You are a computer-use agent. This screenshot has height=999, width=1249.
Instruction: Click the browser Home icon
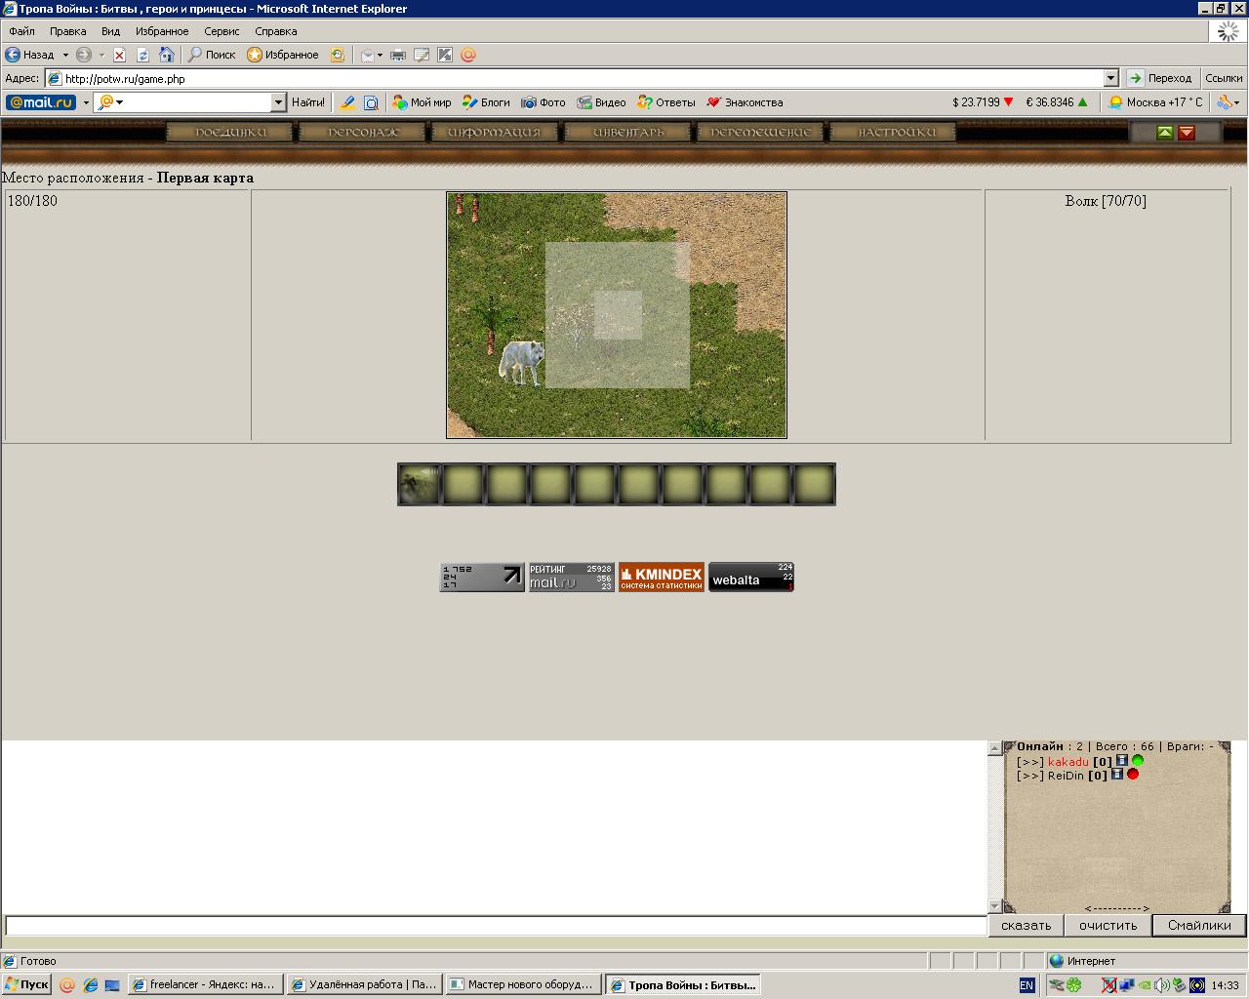pos(166,55)
